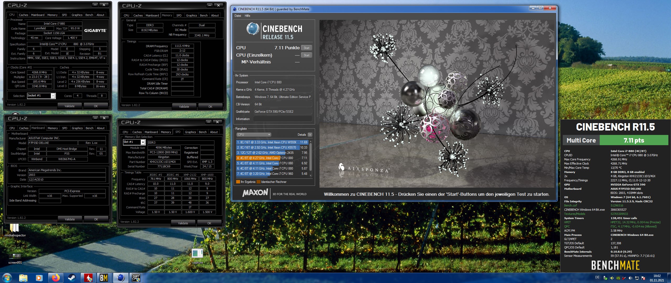Open Bench tab in top-left CPU-Z
Viewport: 671px width, 283px height.
89,15
